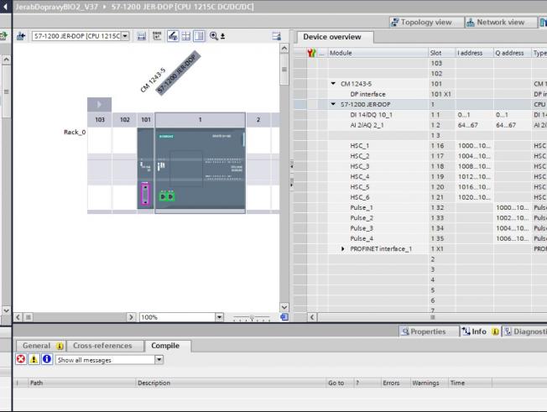
Task: Click the save window settings icon beside zoom
Action: (222, 36)
